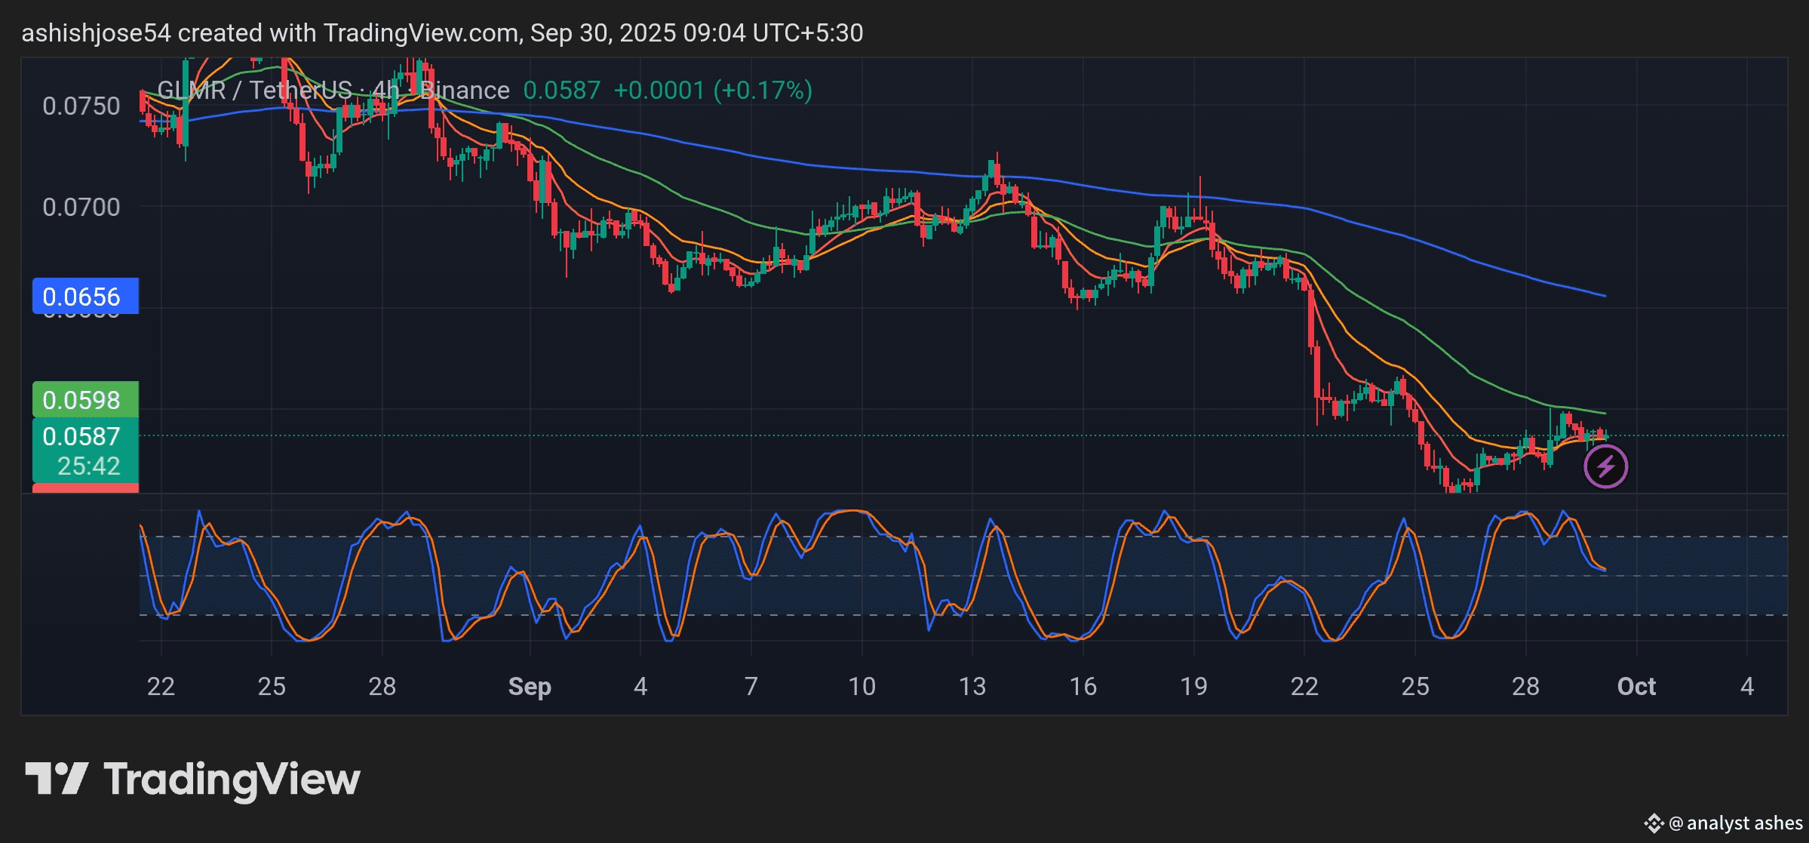Screen dimensions: 1809x843
Task: Click the green 0.0598 price label
Action: [84, 399]
